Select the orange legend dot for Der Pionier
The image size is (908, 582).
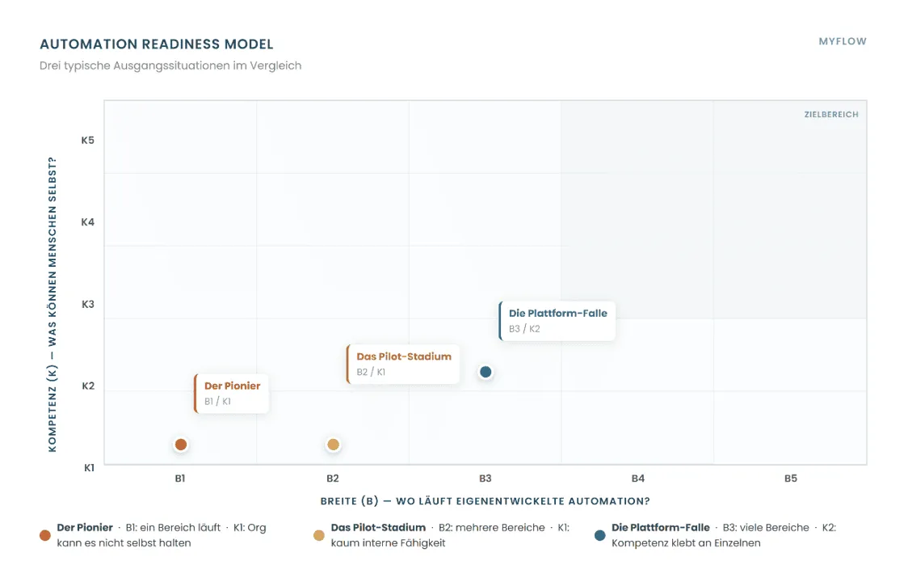click(45, 536)
